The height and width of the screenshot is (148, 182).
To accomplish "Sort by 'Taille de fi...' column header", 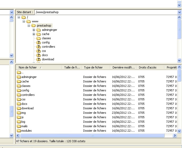I will click(x=72, y=67).
